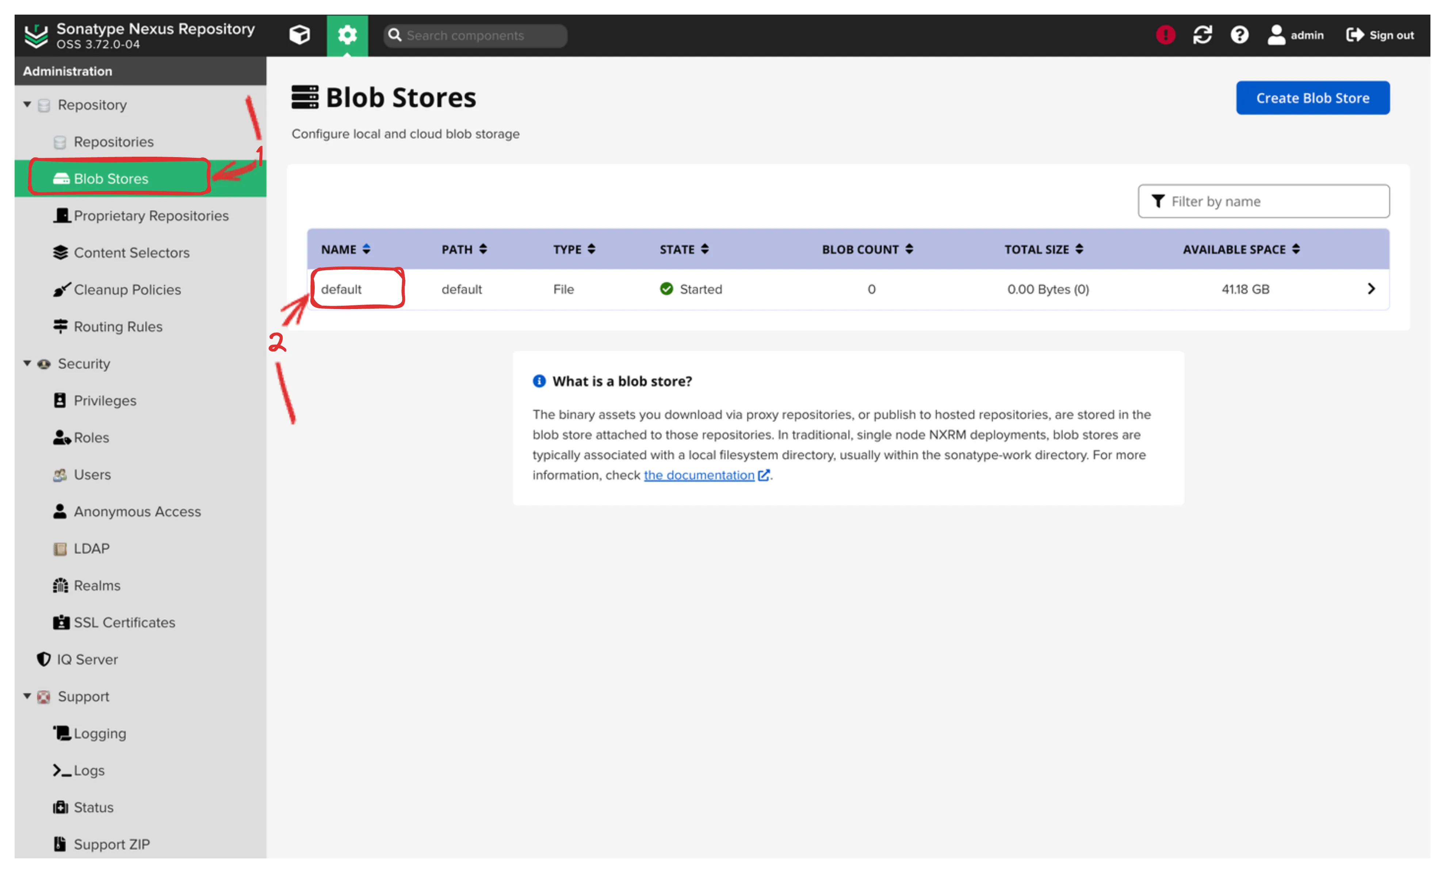Open Support ZIP page
The height and width of the screenshot is (873, 1445).
pyautogui.click(x=111, y=844)
